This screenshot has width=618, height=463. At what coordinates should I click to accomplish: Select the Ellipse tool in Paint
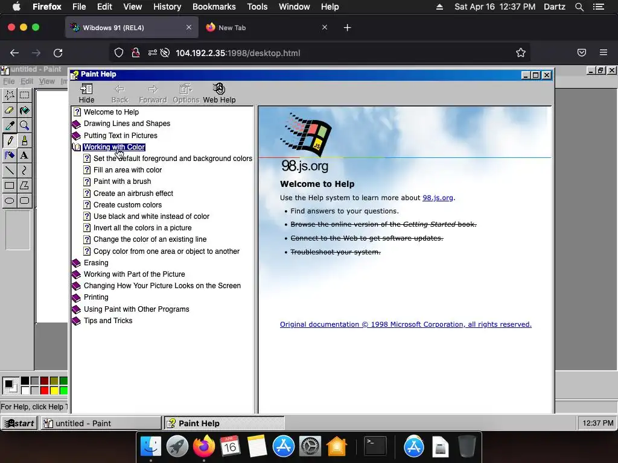(10, 200)
